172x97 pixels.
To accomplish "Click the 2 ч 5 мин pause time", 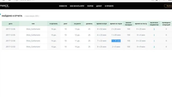I will [116, 47].
